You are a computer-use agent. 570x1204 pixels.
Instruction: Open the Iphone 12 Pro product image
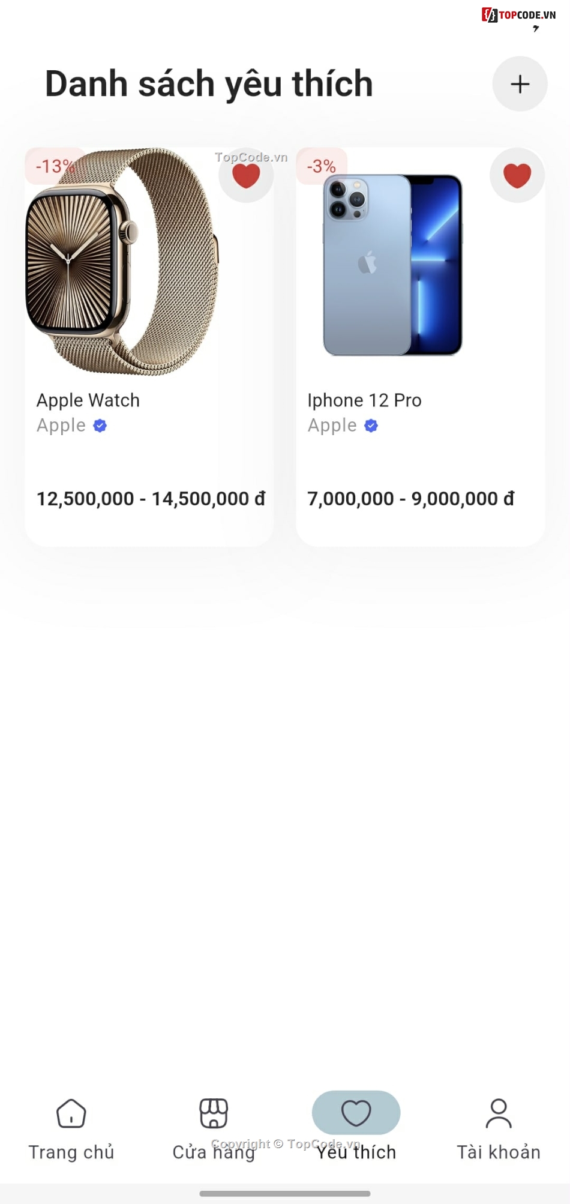tap(393, 265)
